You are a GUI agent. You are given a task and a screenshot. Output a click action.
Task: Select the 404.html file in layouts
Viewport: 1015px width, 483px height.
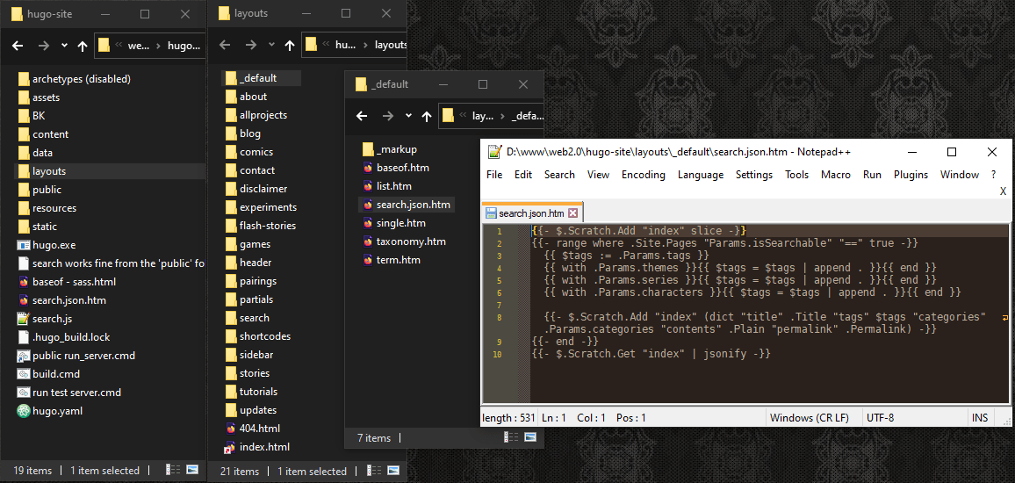tap(259, 429)
